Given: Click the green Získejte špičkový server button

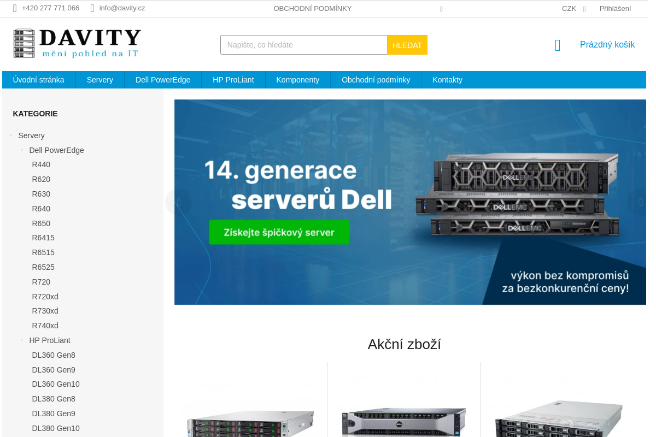Looking at the screenshot, I should (x=279, y=232).
